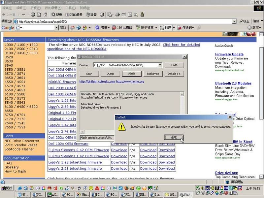Open the RPC2 Vendor Reset tool link
The height and width of the screenshot is (198, 264).
click(x=21, y=145)
